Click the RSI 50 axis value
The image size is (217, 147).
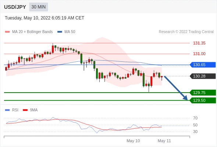[x=195, y=125]
